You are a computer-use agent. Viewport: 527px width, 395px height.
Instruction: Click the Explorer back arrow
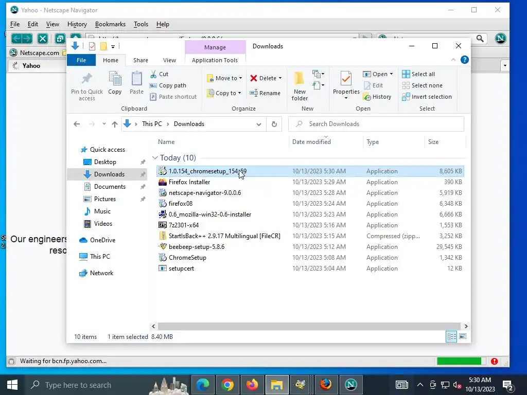tap(77, 124)
